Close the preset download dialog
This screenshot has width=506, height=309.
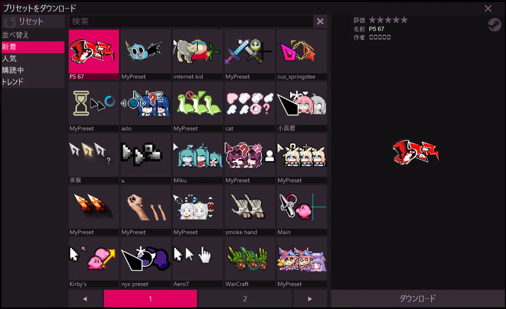click(x=488, y=8)
